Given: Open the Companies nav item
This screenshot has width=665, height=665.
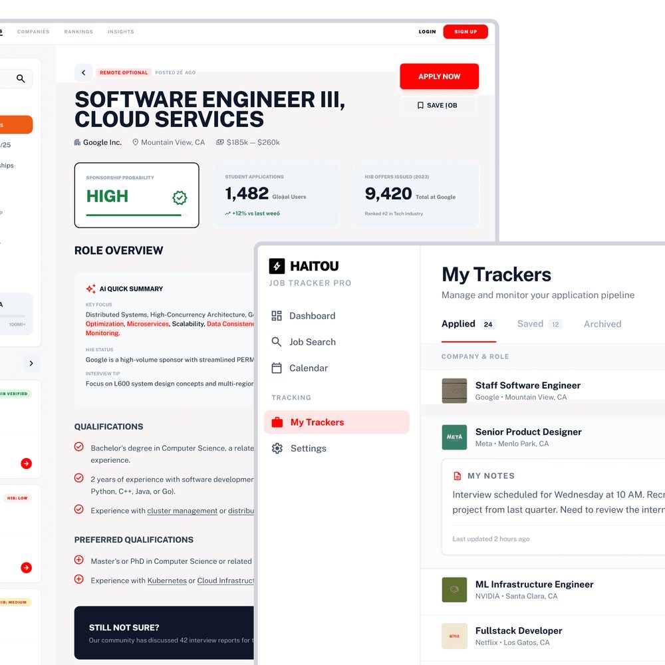Looking at the screenshot, I should pos(33,32).
